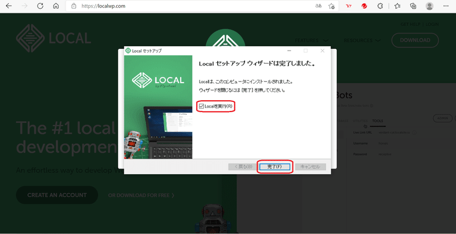Open the user profile avatar
The width and height of the screenshot is (456, 234).
pos(429,6)
